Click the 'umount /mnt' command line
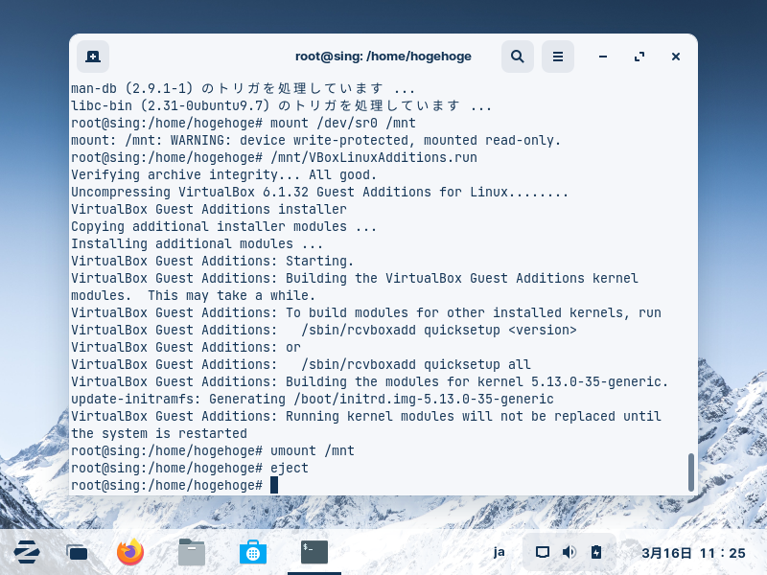Viewport: 767px width, 575px height. click(x=213, y=450)
